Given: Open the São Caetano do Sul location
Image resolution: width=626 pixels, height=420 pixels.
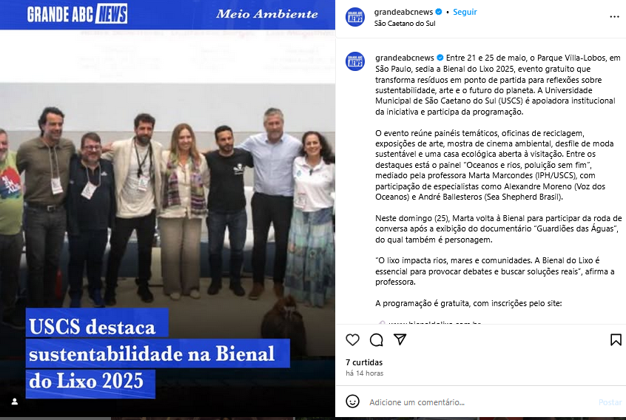Looking at the screenshot, I should [x=405, y=24].
